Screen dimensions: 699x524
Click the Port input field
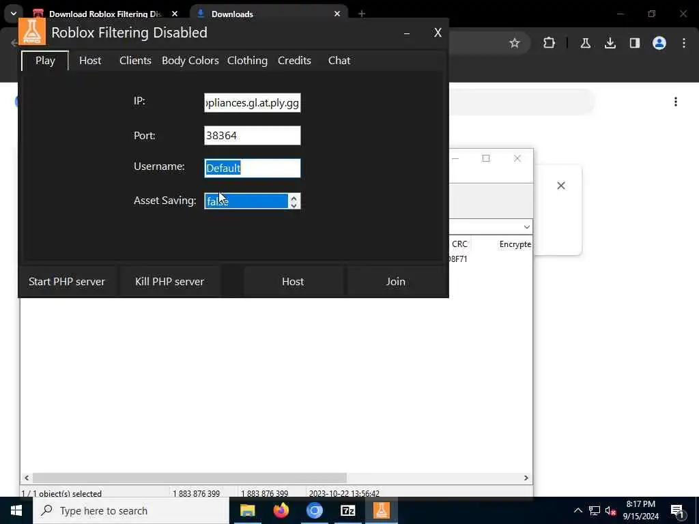click(x=253, y=136)
